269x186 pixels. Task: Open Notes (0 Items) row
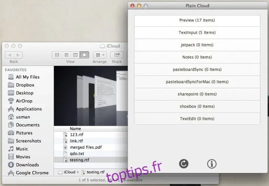click(197, 57)
